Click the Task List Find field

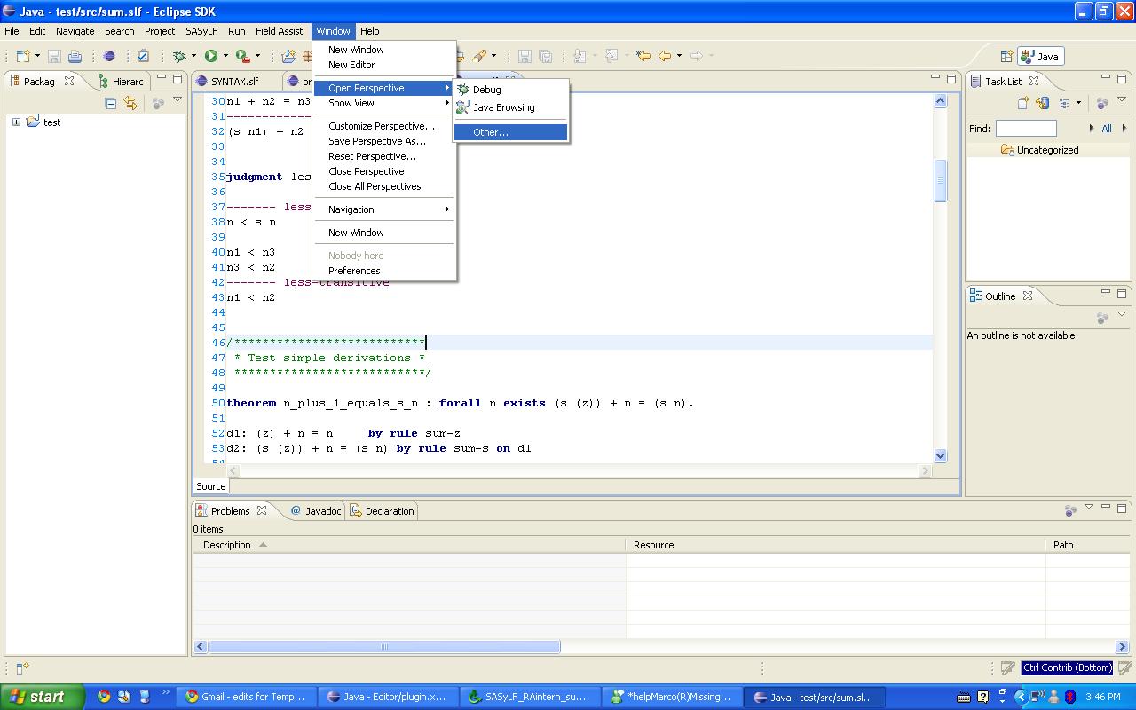point(1025,129)
